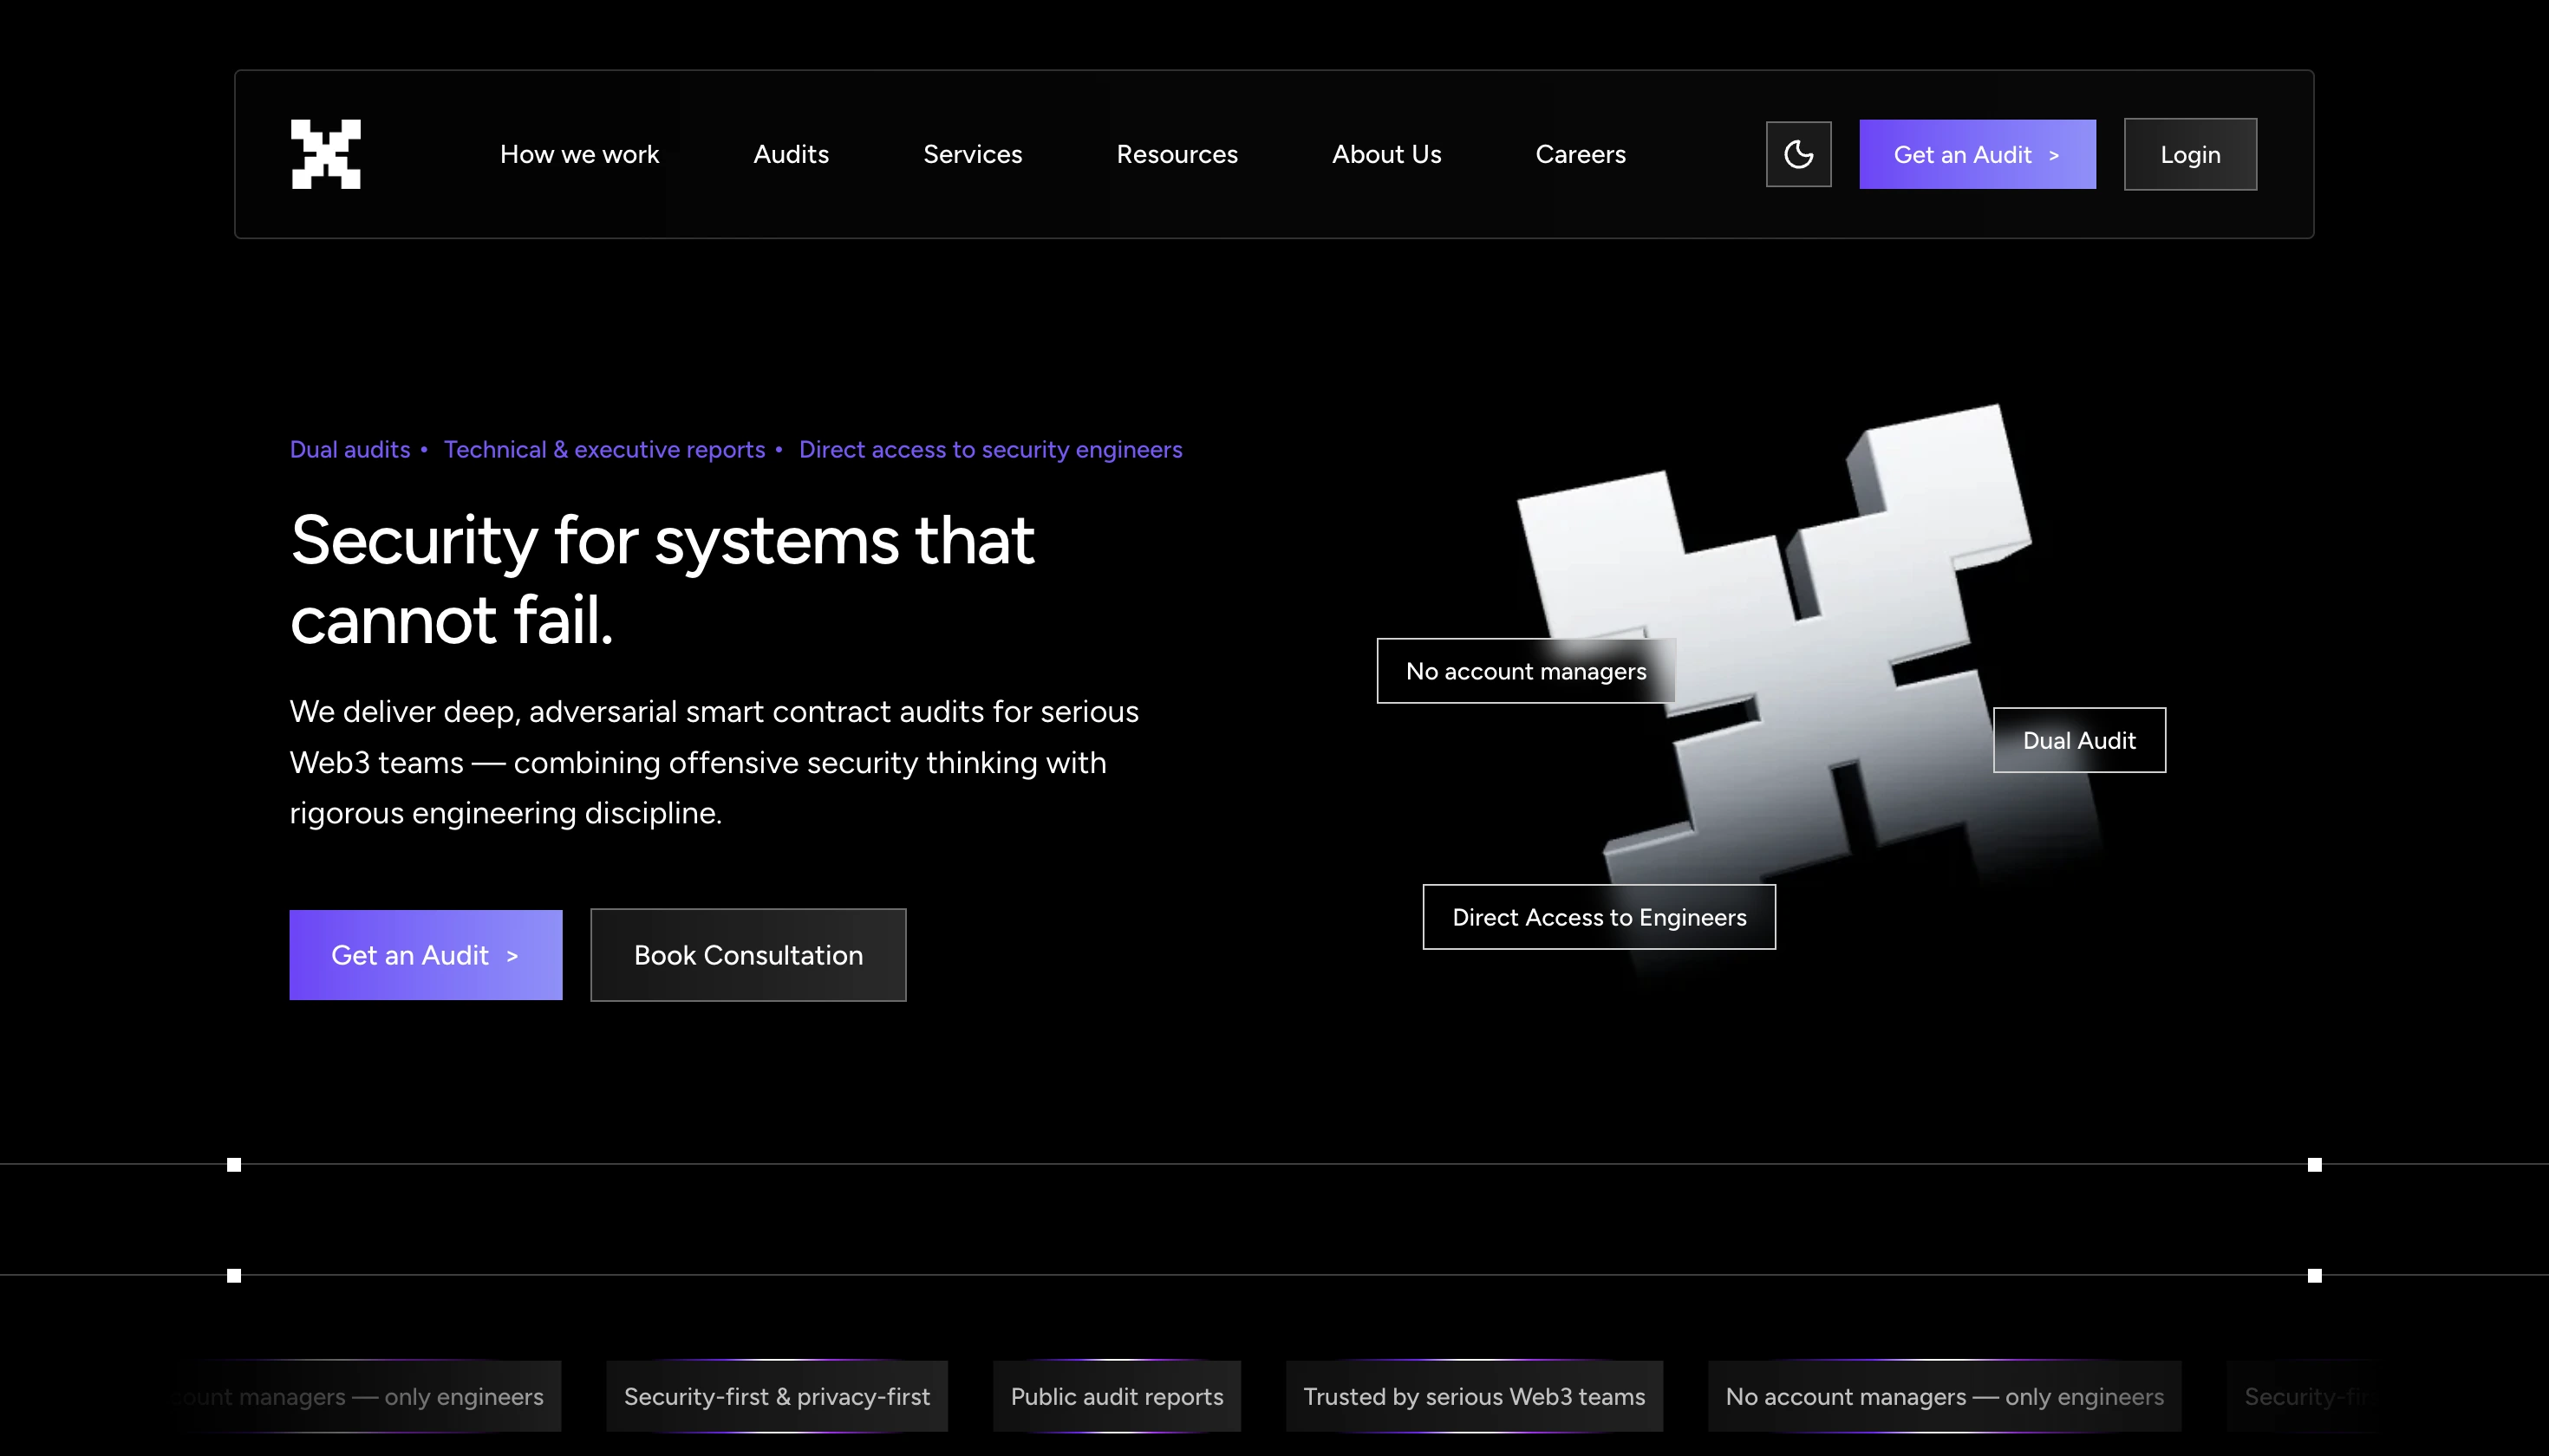This screenshot has height=1456, width=2549.
Task: Open the How we work menu
Action: [579, 154]
